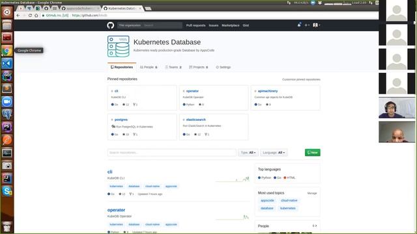Open Issues in the header
This screenshot has height=234, width=417.
pos(213,25)
